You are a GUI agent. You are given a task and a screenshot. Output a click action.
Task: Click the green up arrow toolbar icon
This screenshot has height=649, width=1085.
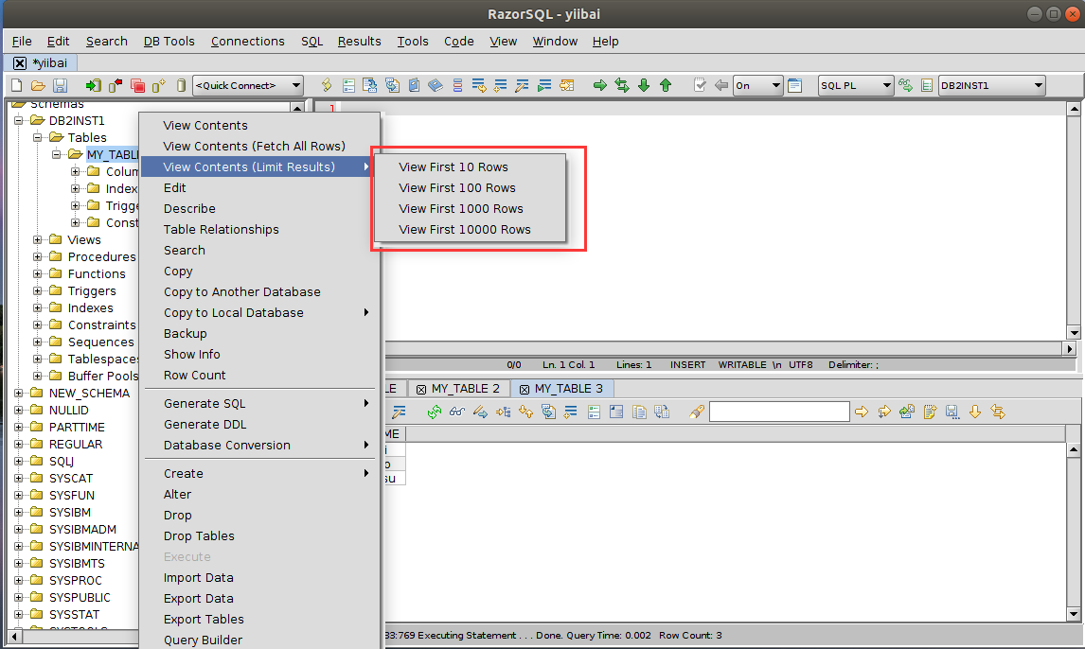(666, 85)
